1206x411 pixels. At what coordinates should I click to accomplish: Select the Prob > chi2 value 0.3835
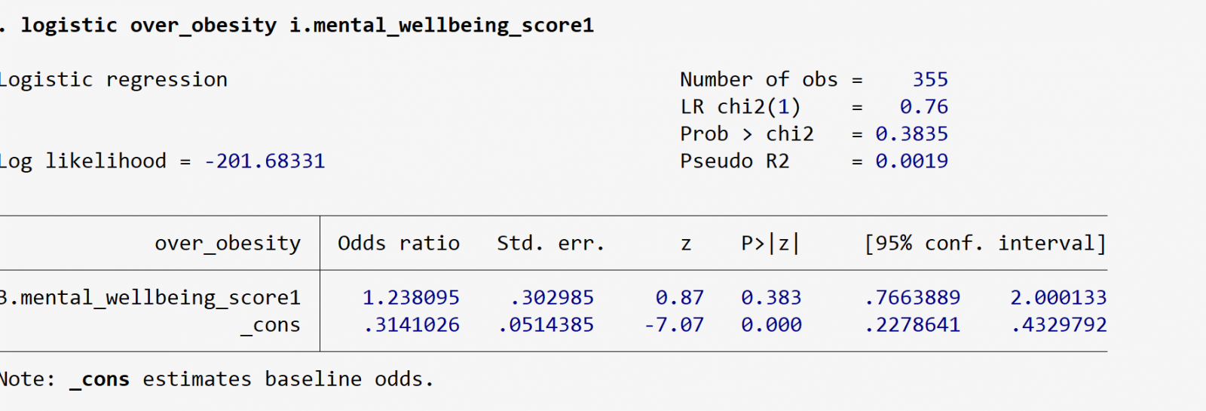coord(911,134)
